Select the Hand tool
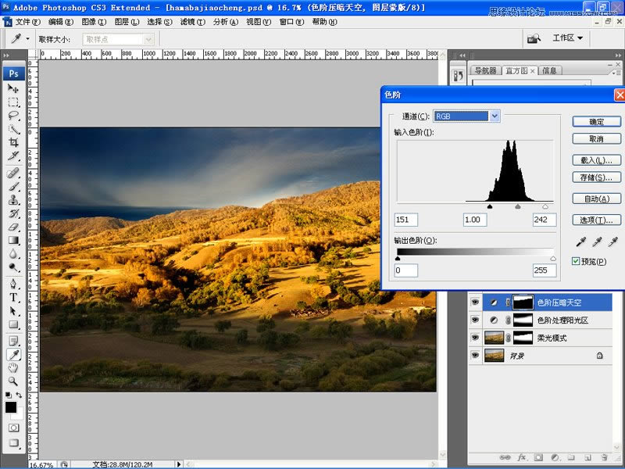625x469 pixels. point(13,367)
